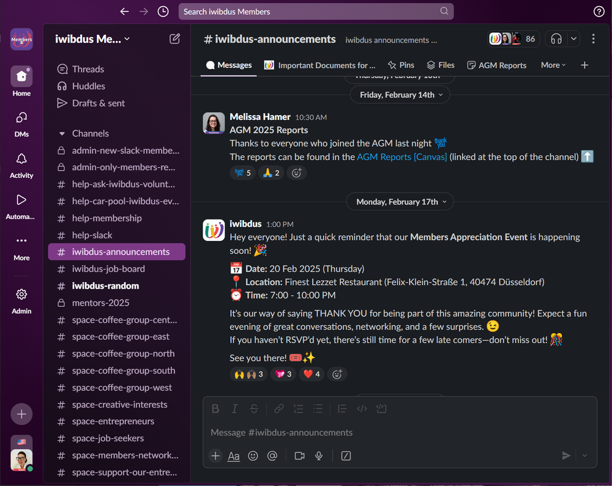The height and width of the screenshot is (486, 612).
Task: Click the plus button in left rail
Action: tap(21, 414)
